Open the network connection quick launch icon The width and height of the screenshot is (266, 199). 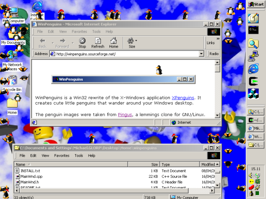pos(253,56)
